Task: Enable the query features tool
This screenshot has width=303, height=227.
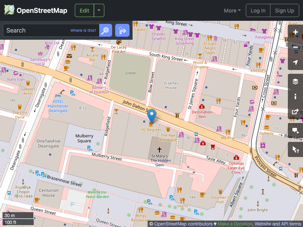Action: point(295,149)
